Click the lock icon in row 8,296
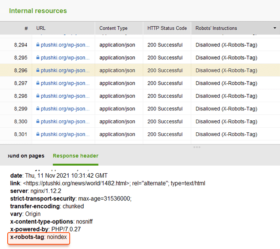The width and height of the screenshot is (280, 249). tap(38, 70)
